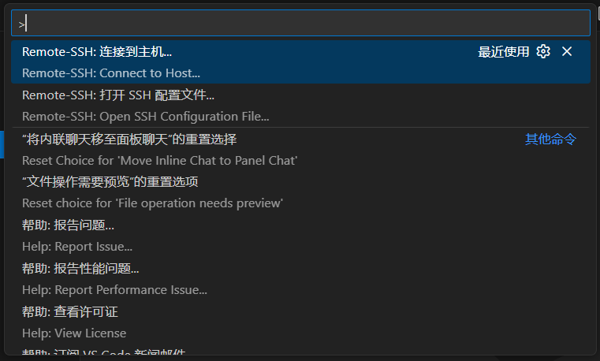Click the 其他命令 separator label
Viewport: 600px width, 361px height.
(550, 140)
